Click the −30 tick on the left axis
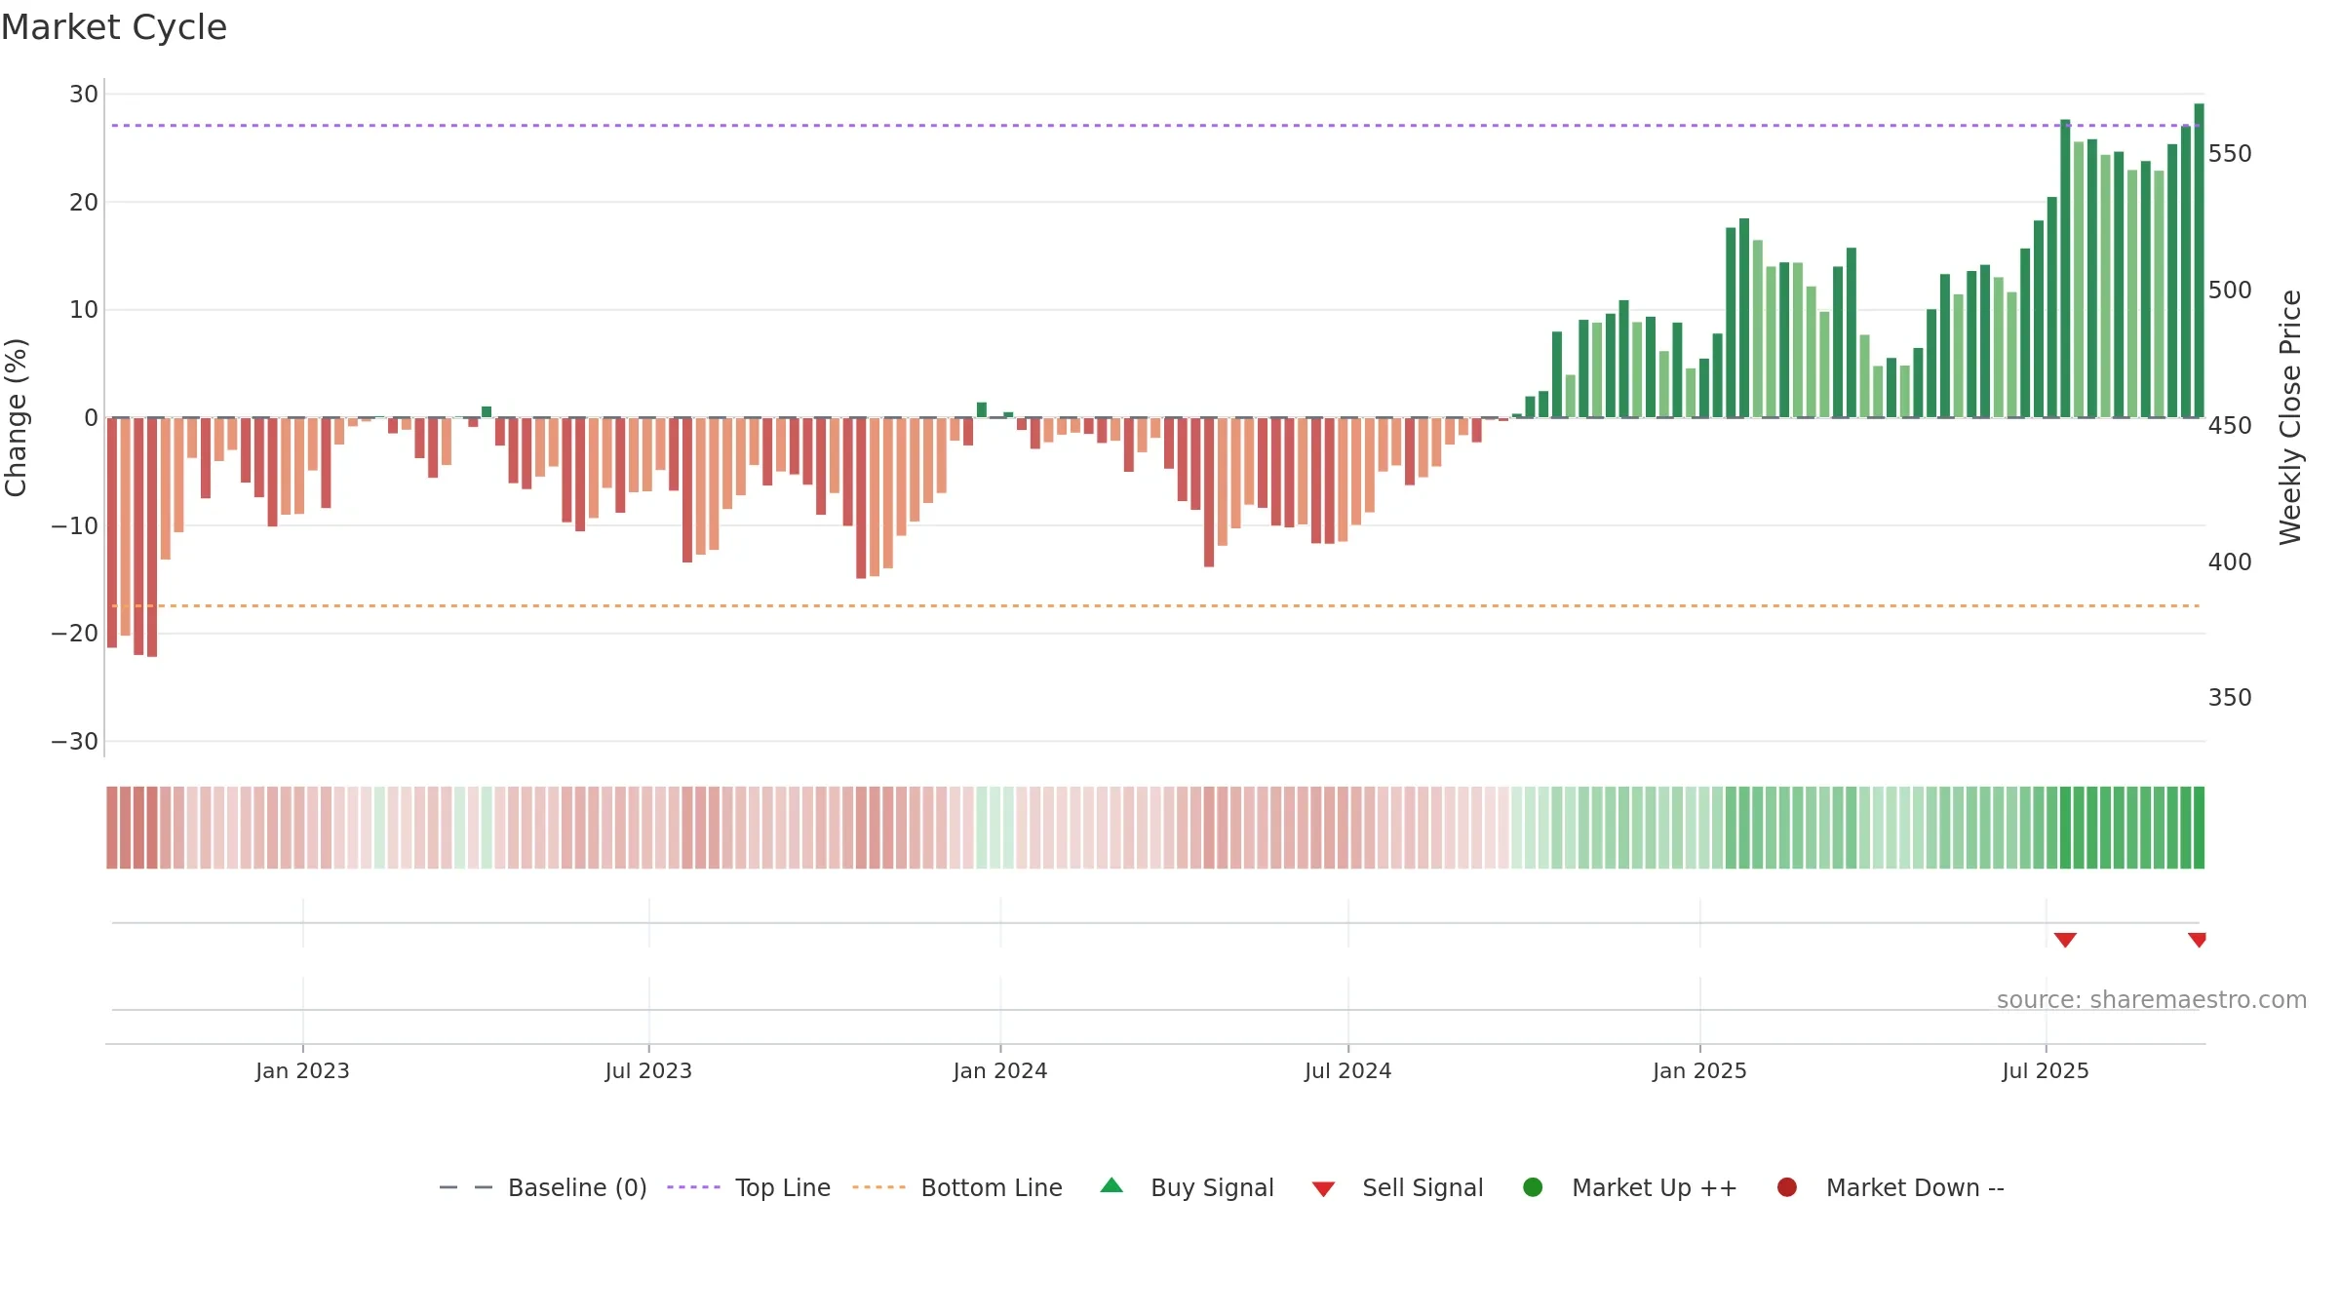This screenshot has height=1316, width=2340. (75, 742)
